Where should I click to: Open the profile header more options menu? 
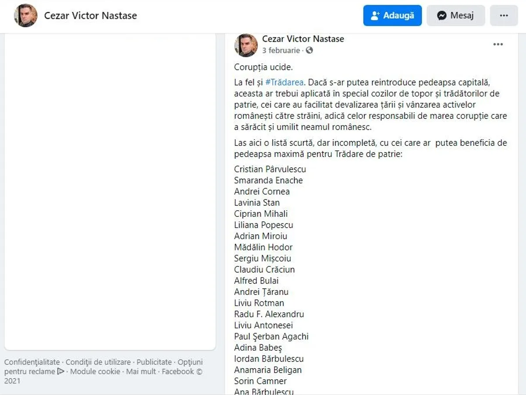pyautogui.click(x=504, y=16)
